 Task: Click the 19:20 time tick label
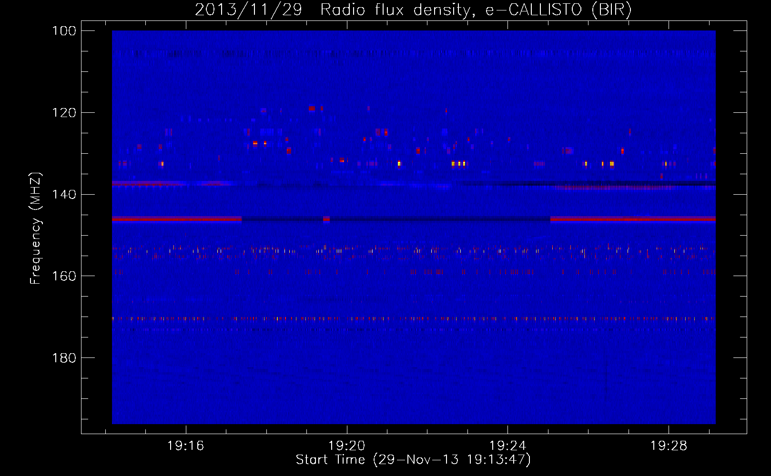(347, 446)
